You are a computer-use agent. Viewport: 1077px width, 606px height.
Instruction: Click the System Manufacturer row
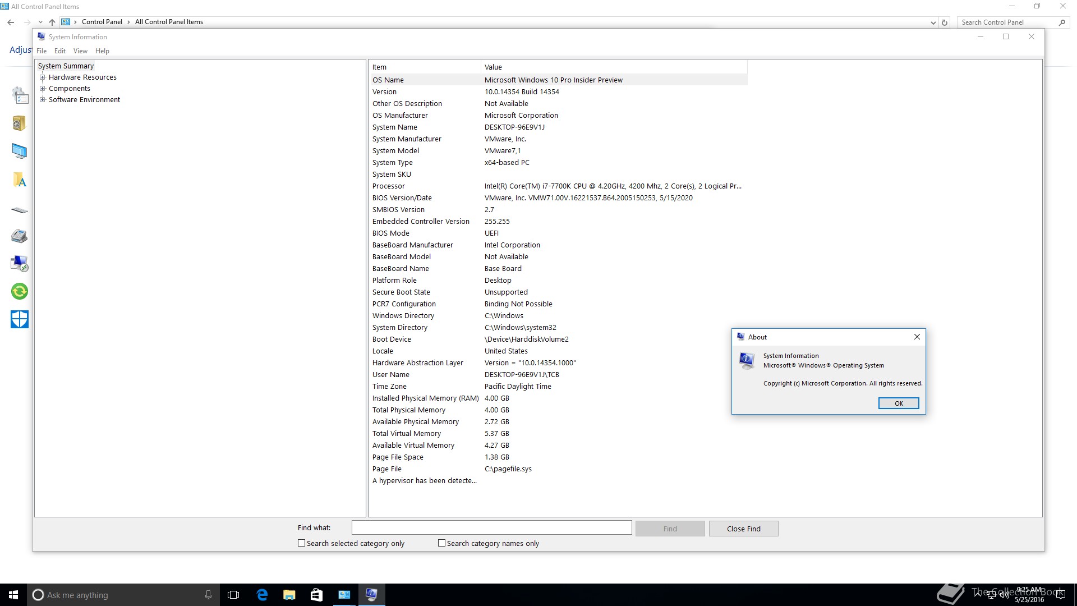coord(559,139)
